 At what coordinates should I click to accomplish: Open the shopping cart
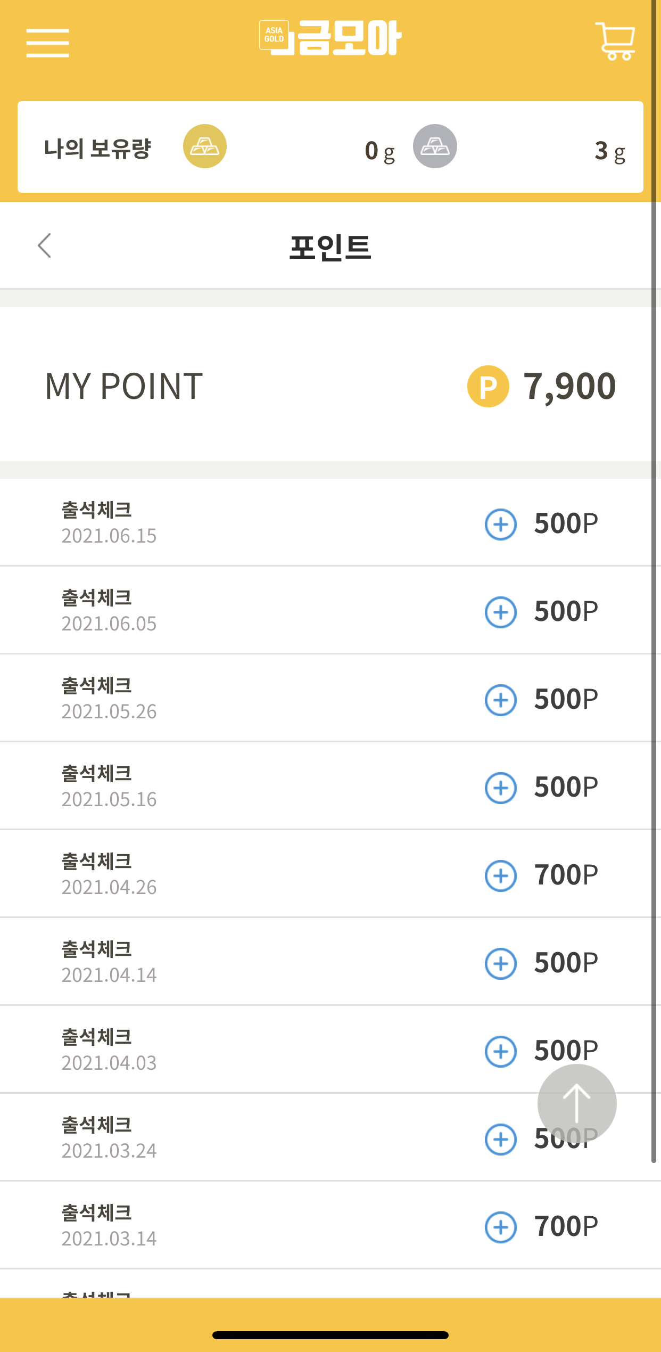coord(615,41)
